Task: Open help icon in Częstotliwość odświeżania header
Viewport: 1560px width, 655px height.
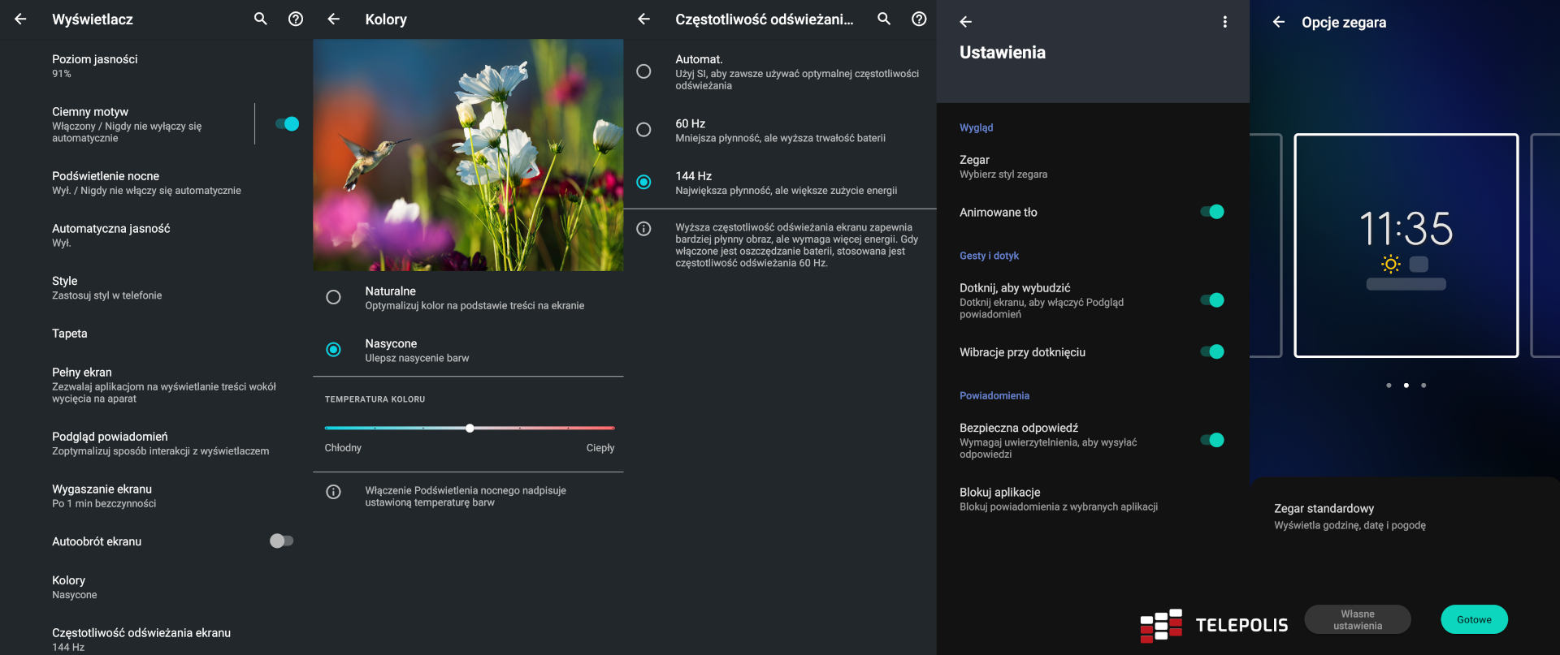Action: tap(919, 19)
